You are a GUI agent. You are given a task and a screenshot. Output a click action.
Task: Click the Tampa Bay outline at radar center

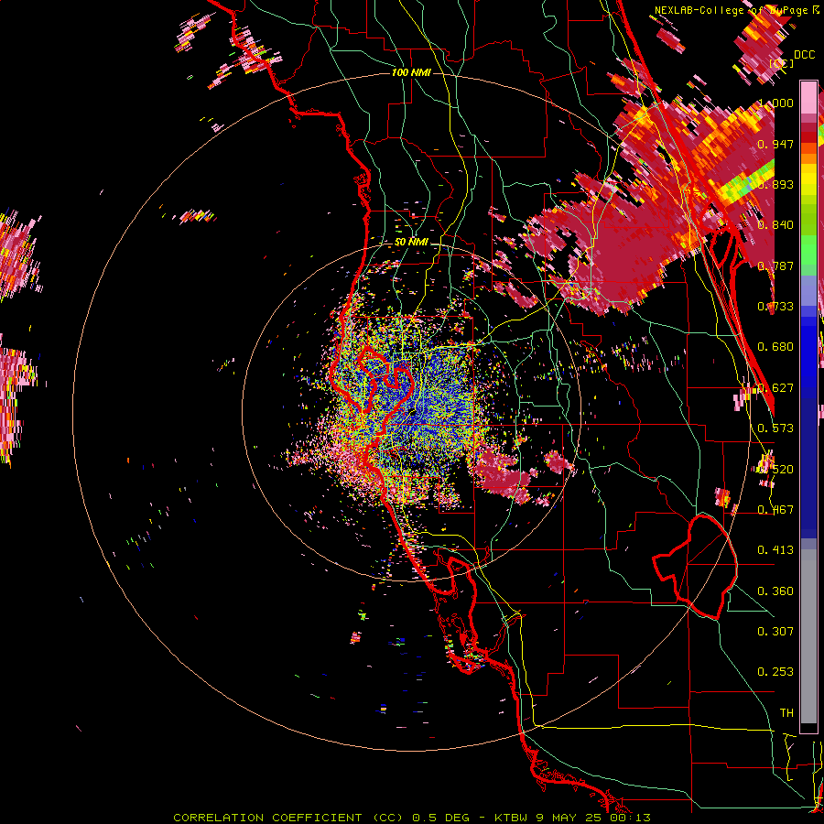[385, 378]
